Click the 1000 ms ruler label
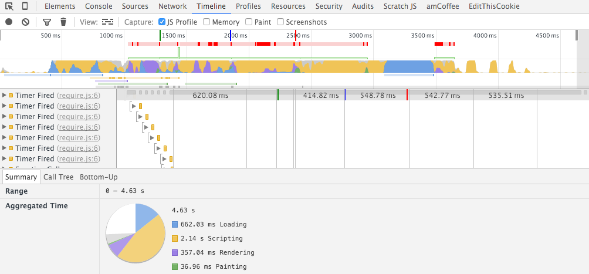The height and width of the screenshot is (274, 589). click(111, 36)
